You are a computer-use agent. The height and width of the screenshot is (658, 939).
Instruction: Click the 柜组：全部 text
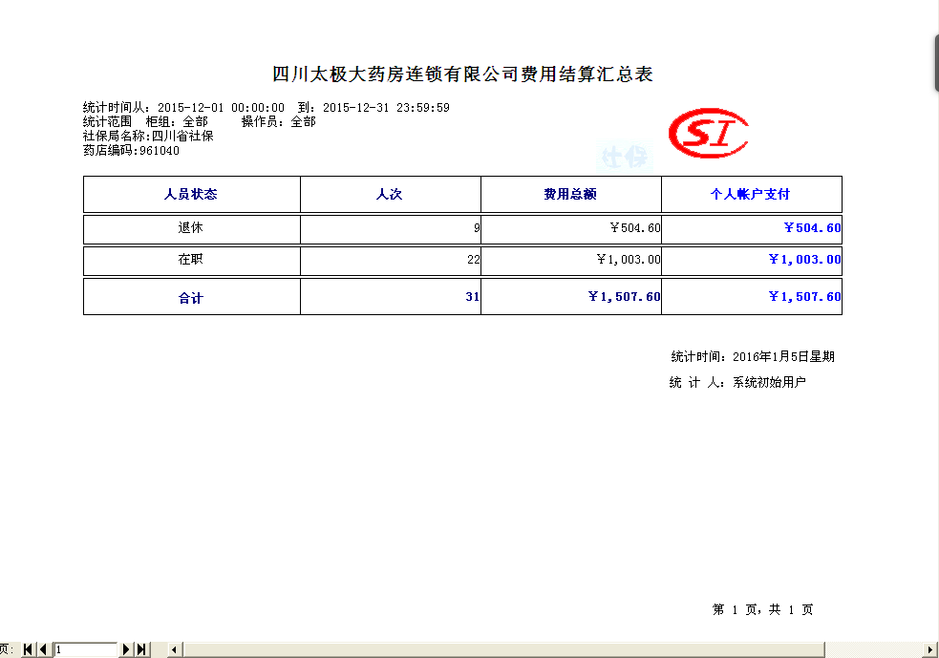177,122
